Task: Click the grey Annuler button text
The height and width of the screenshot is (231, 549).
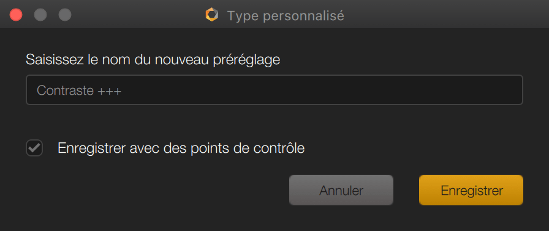Action: (x=341, y=191)
